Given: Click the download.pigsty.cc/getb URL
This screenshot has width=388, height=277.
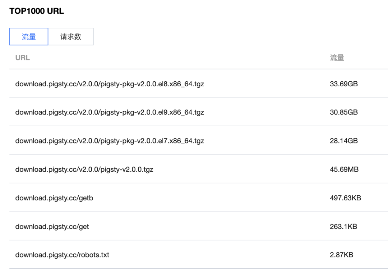Looking at the screenshot, I should click(x=54, y=198).
